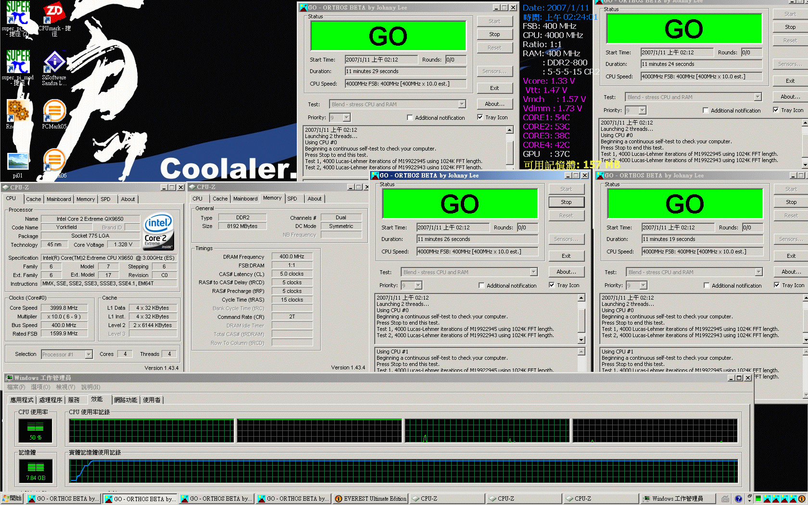Uncheck Tray Icon in the Orthos window at 26 seconds
808x505 pixels.
coord(552,285)
